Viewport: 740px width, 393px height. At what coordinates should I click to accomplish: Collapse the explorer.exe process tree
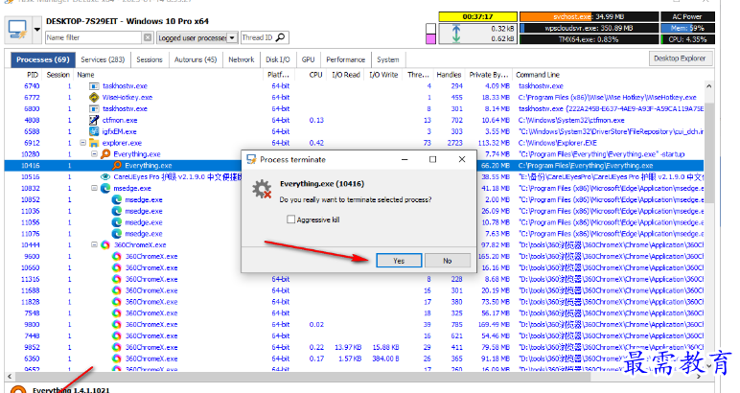point(83,143)
